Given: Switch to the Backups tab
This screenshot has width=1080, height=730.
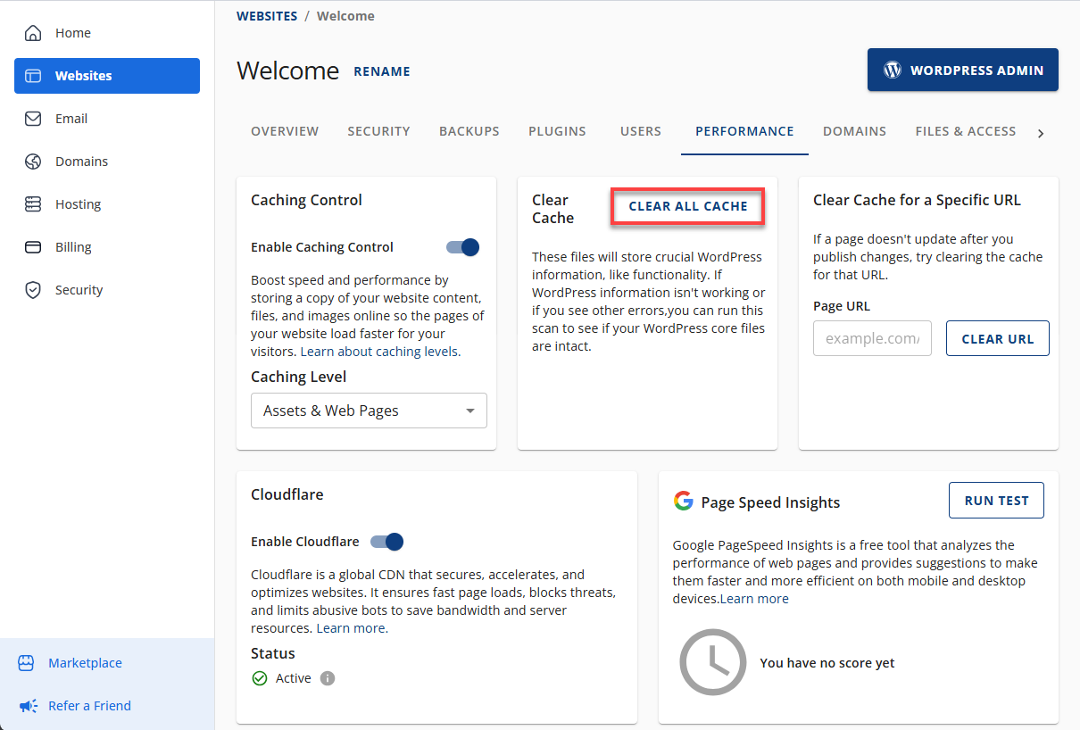Looking at the screenshot, I should 469,131.
